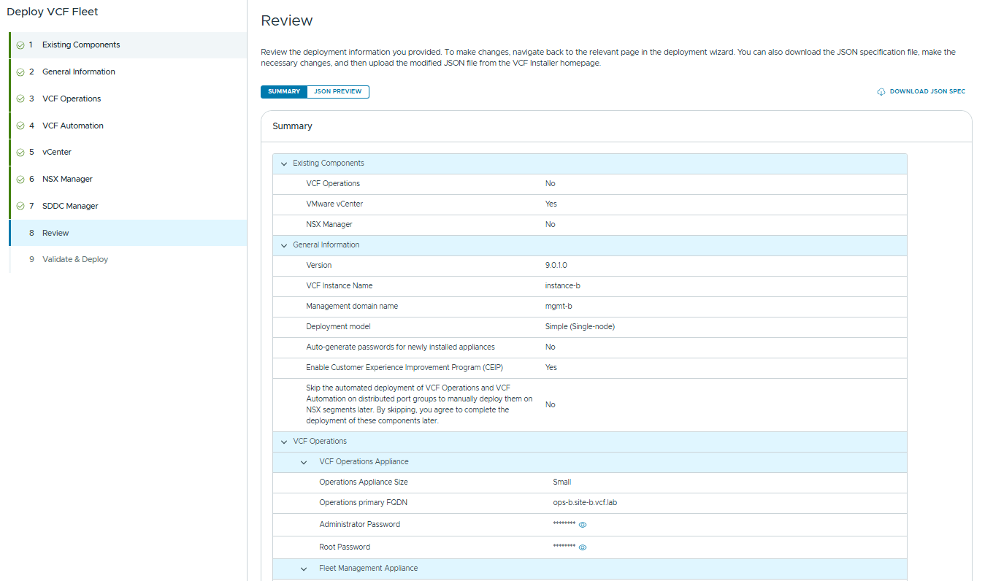This screenshot has height=581, width=993.
Task: Click the green checkmark icon for SDDC Manager step
Action: click(x=20, y=207)
